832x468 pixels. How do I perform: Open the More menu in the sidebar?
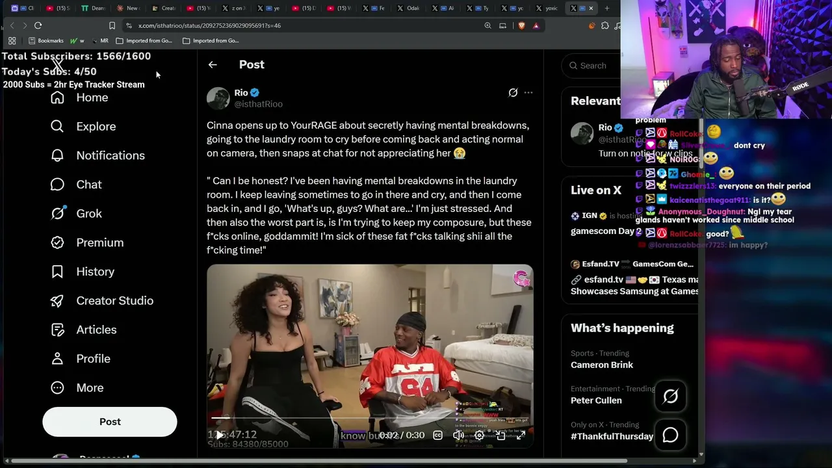[77, 387]
